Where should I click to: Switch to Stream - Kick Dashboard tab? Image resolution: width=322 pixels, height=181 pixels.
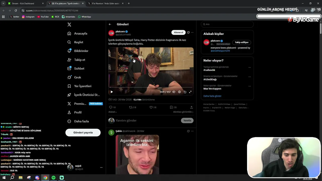click(x=25, y=4)
